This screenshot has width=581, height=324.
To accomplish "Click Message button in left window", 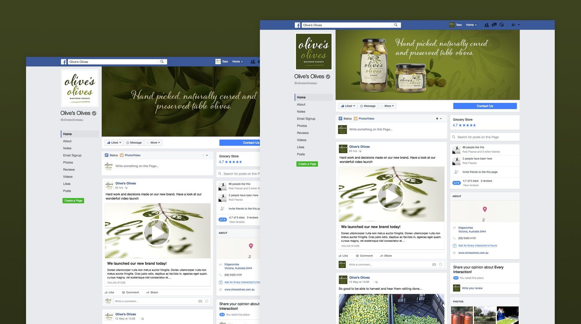I will click(134, 143).
